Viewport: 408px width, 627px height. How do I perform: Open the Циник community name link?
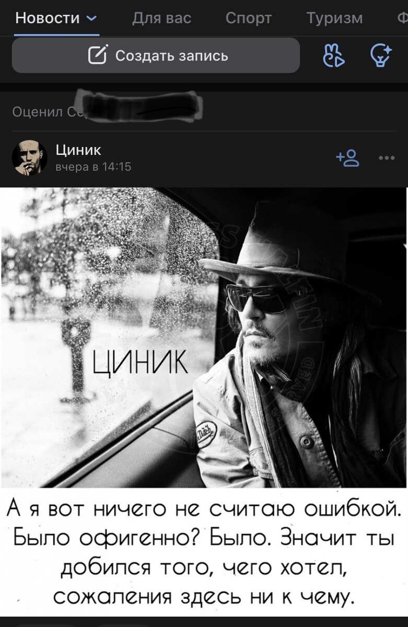pyautogui.click(x=78, y=150)
